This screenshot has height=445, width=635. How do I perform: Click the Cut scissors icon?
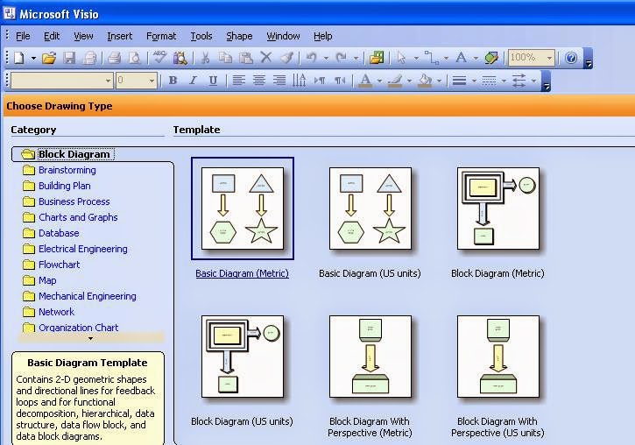click(x=205, y=58)
